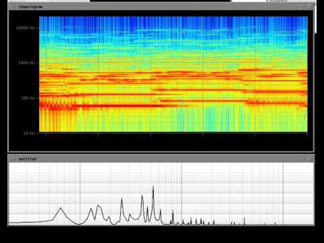Open the untitled window menu button

[13, 159]
